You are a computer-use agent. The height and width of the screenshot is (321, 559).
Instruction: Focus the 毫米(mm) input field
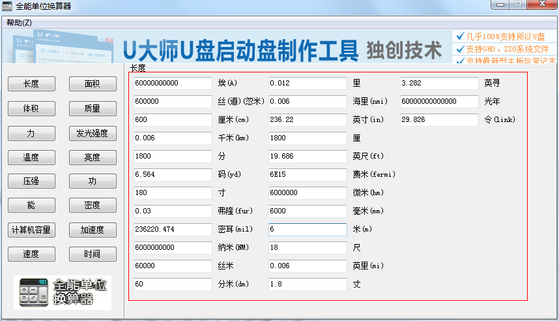pyautogui.click(x=308, y=211)
